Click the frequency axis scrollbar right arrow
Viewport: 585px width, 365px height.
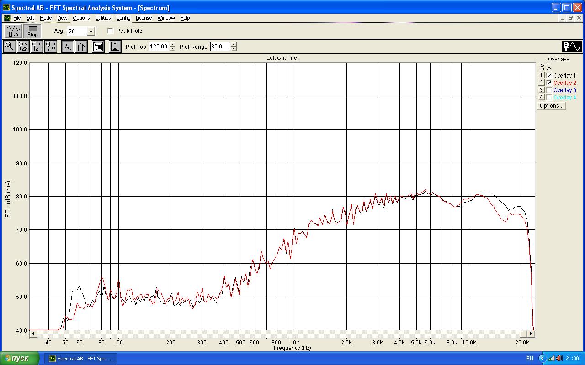click(x=531, y=334)
